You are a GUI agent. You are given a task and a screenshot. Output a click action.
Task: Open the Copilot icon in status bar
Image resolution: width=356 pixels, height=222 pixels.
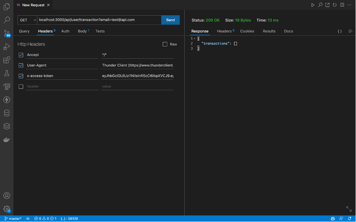pos(332,218)
